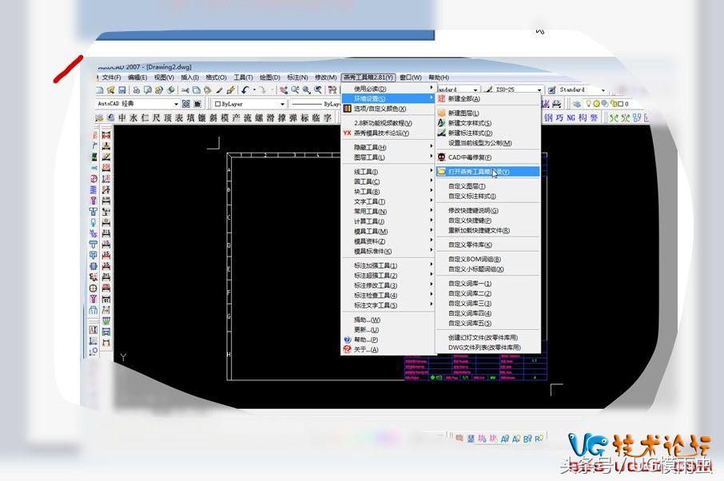Click the 中 character tool icon

[x=122, y=117]
